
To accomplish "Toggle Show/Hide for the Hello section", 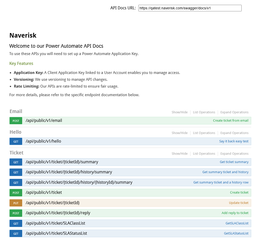I will [x=180, y=133].
